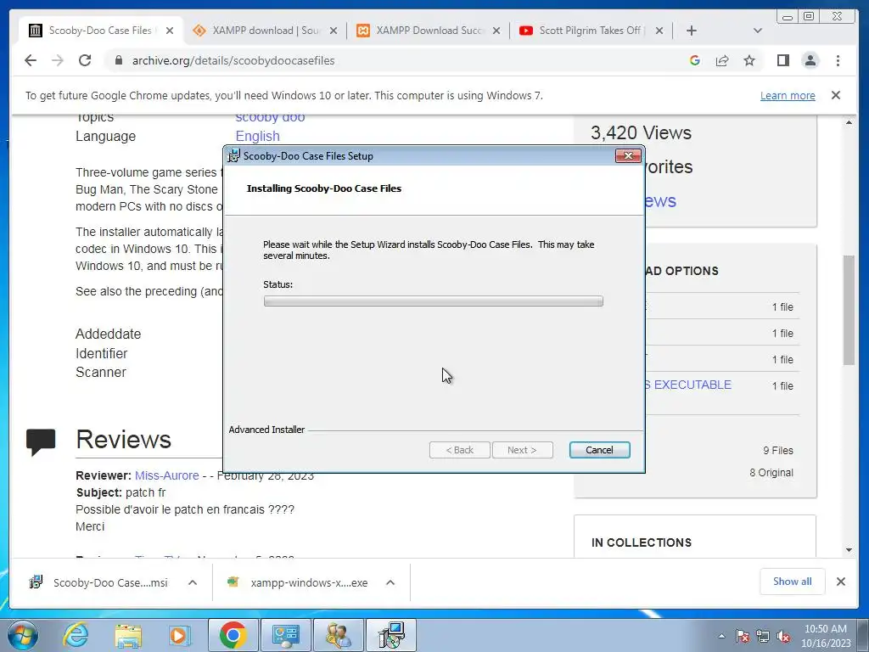This screenshot has height=652, width=869.
Task: Click the installer progress bar
Action: pyautogui.click(x=434, y=301)
